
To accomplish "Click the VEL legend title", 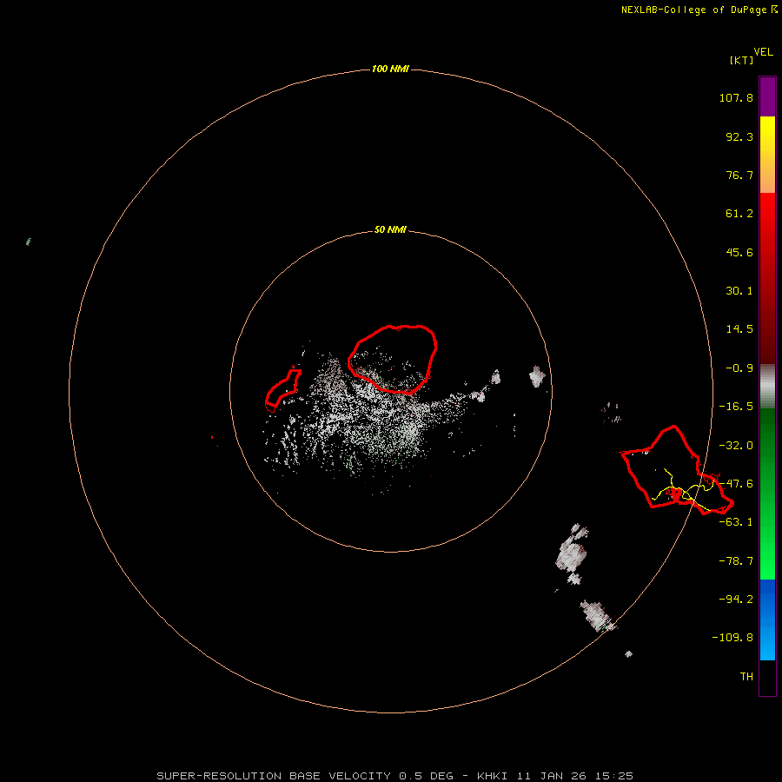I will point(763,52).
